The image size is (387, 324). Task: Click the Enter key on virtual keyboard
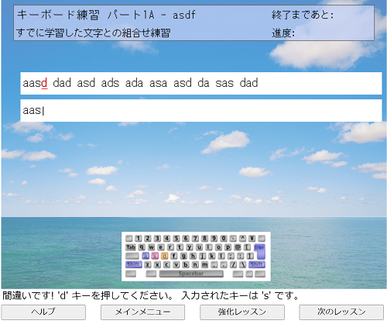click(260, 251)
